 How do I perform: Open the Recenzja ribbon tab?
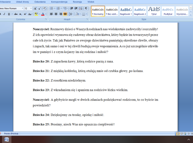(77, 2)
